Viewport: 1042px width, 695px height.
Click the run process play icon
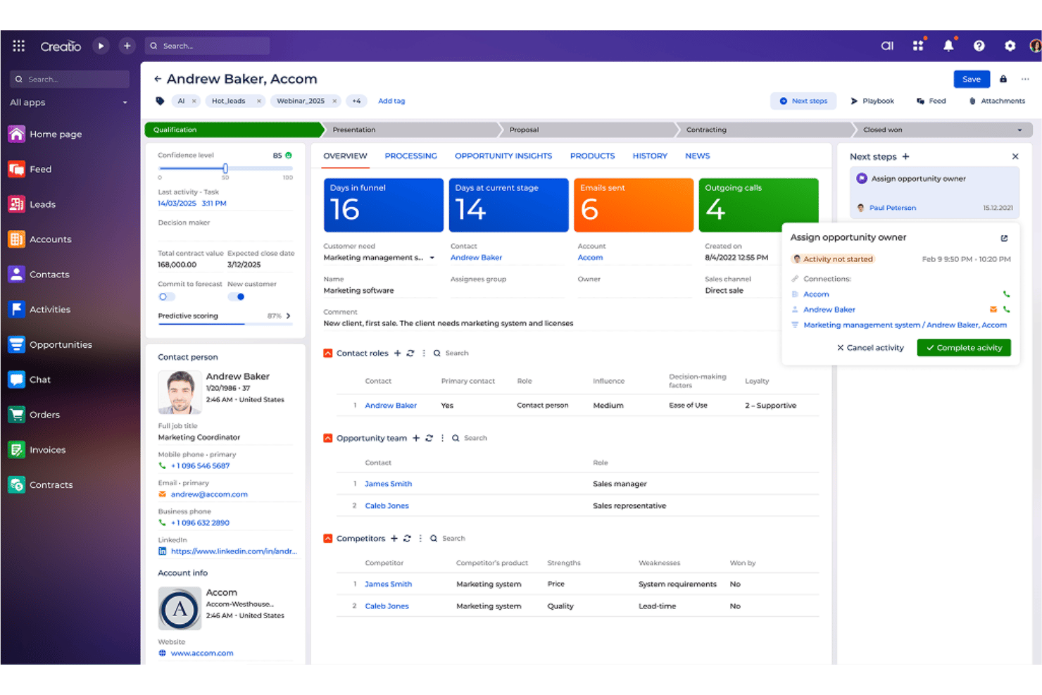point(101,46)
